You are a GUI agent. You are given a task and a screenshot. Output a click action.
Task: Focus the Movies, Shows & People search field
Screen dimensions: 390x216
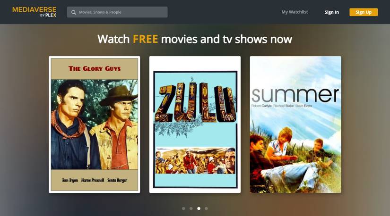click(x=117, y=12)
